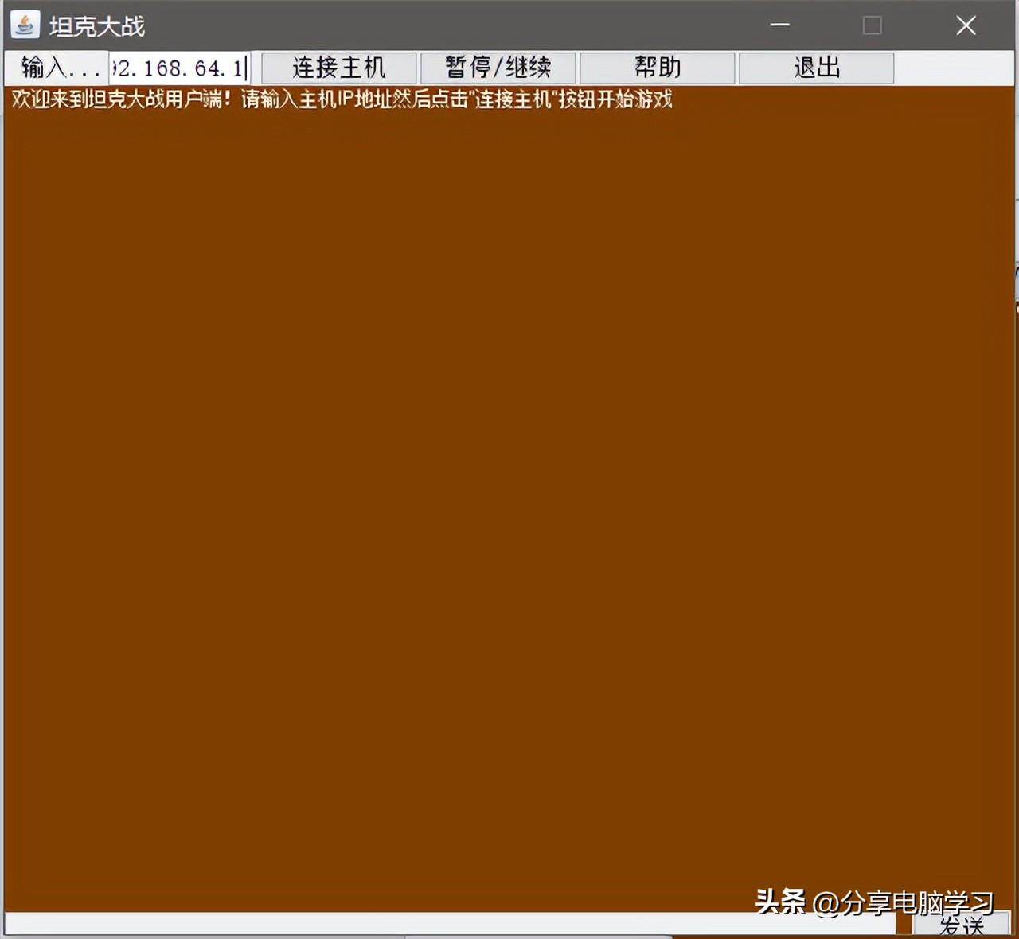
Task: Toggle the 暂停/继续 button
Action: click(498, 68)
